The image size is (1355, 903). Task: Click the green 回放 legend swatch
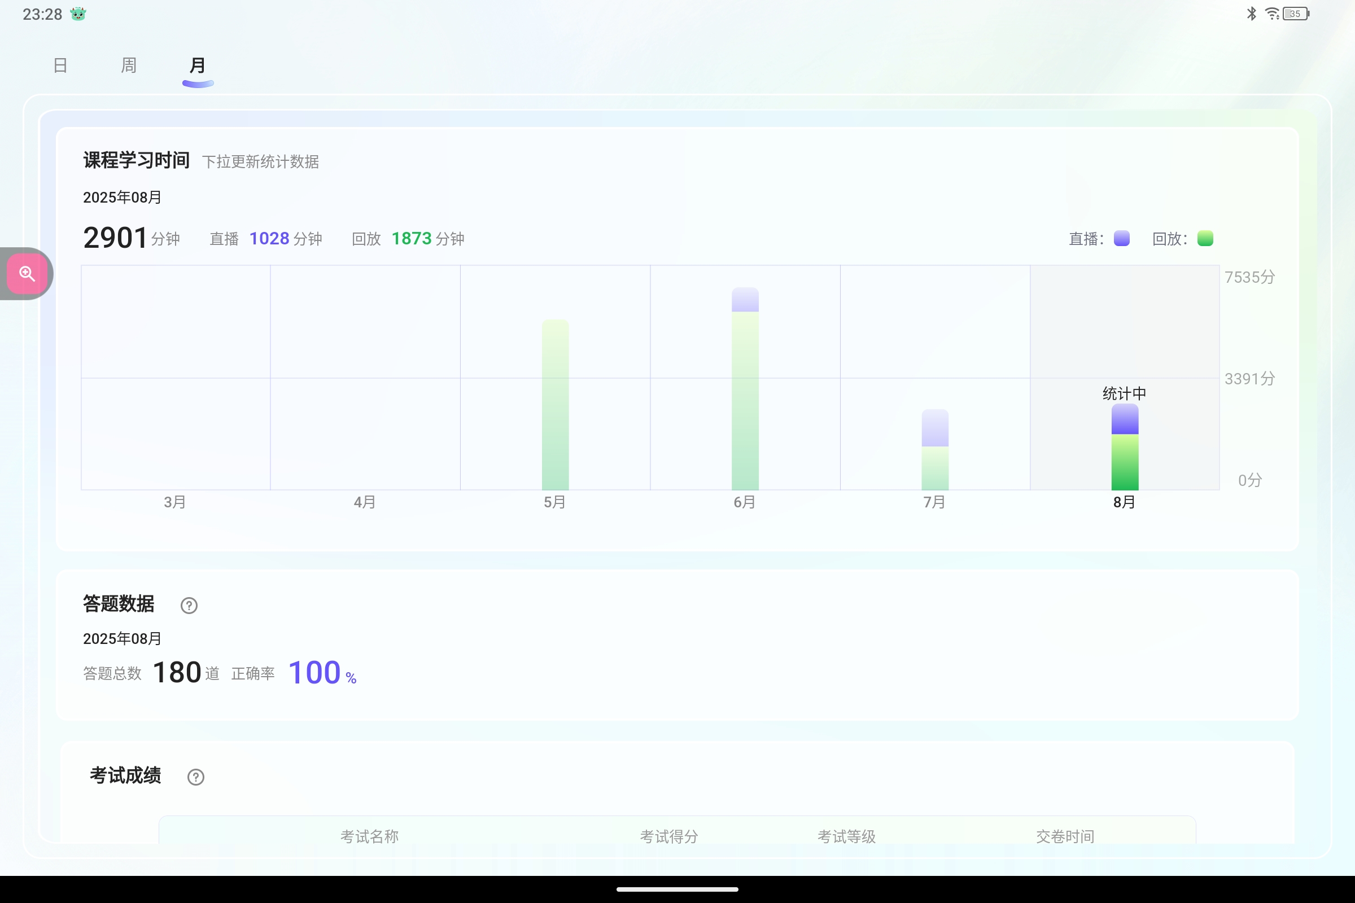tap(1205, 238)
